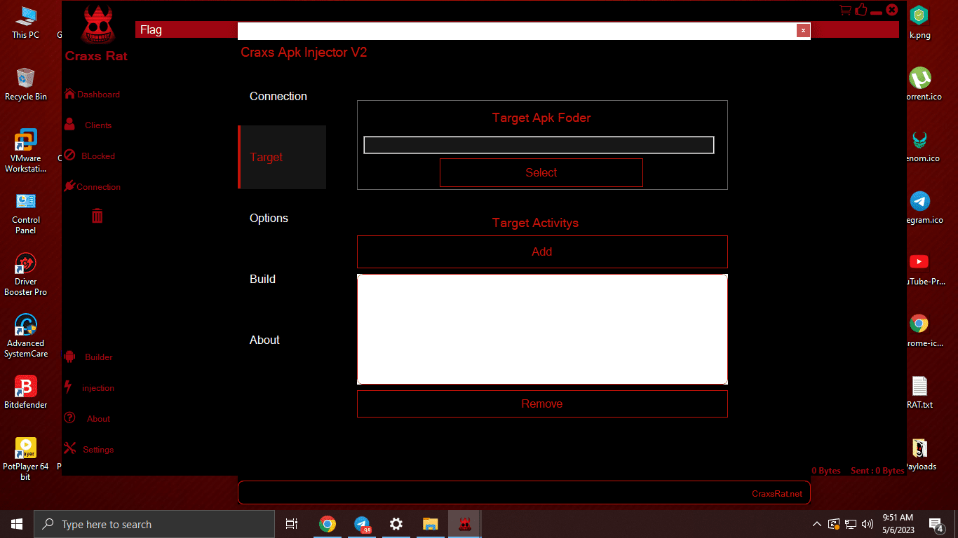Click the Select button for target APK folder
The width and height of the screenshot is (958, 538).
click(541, 172)
